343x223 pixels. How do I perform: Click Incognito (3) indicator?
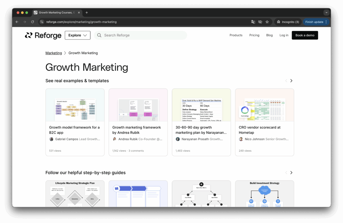(x=288, y=22)
